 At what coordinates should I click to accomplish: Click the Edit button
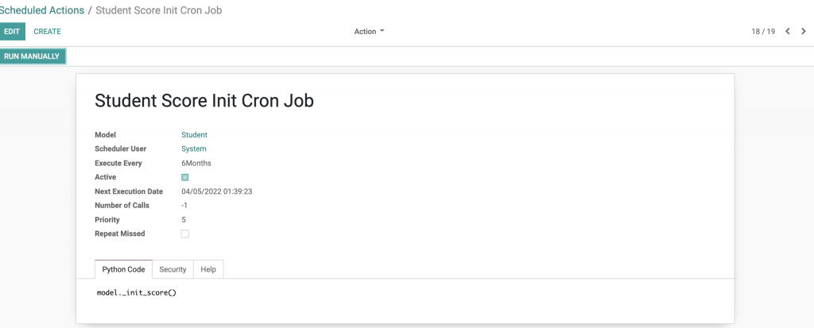pyautogui.click(x=12, y=32)
